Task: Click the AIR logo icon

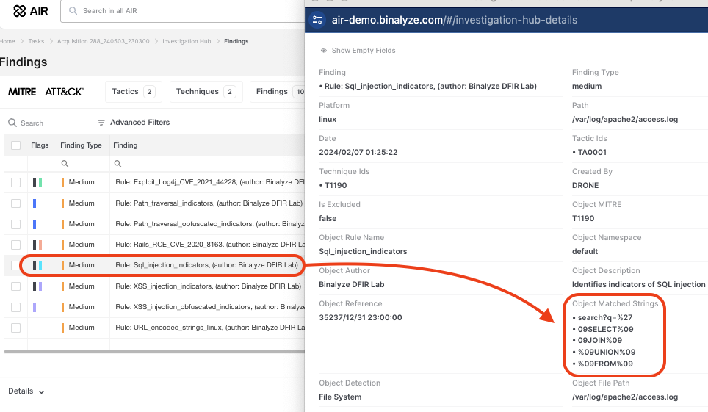Action: (x=20, y=11)
